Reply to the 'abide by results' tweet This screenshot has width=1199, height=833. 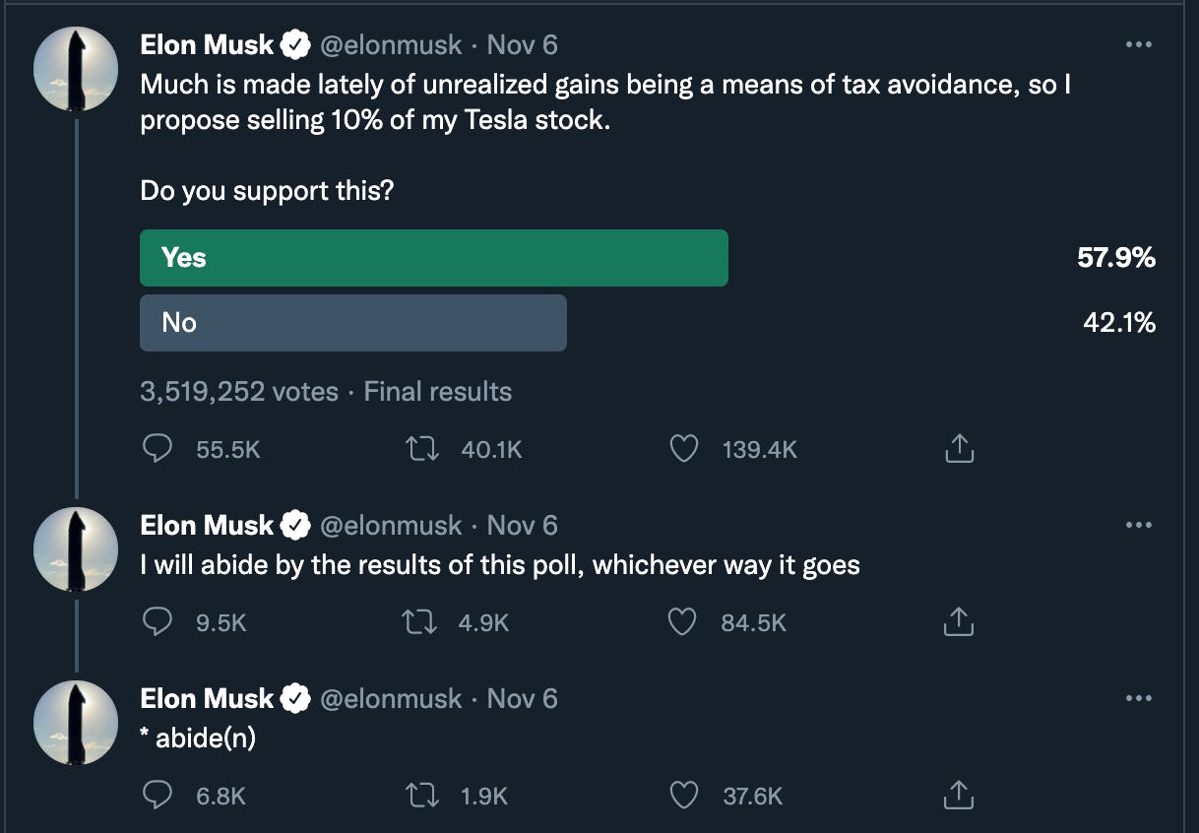click(158, 622)
